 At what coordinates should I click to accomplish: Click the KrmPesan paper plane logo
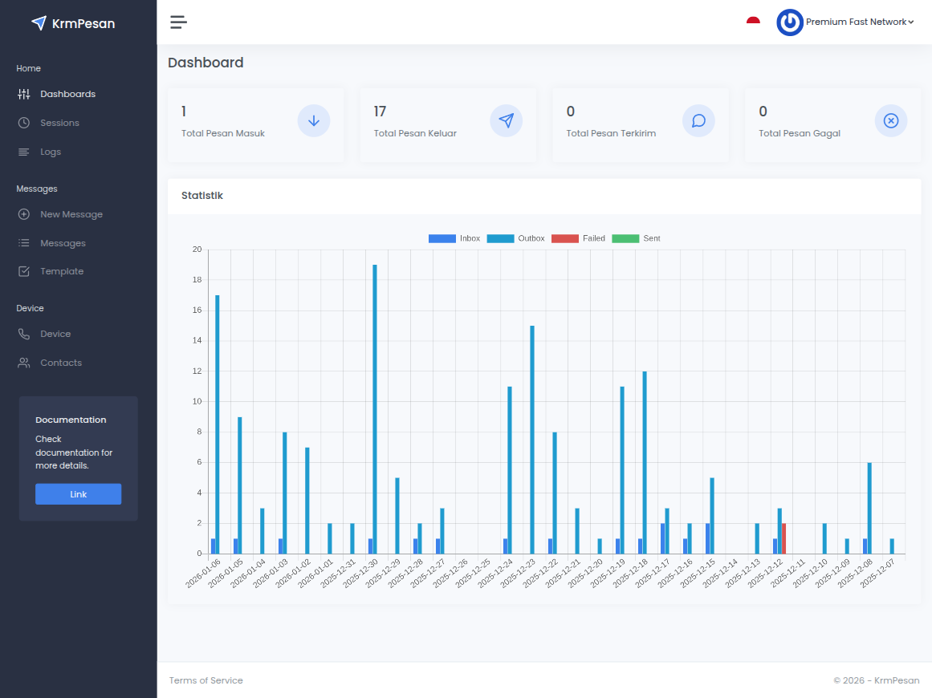coord(39,23)
